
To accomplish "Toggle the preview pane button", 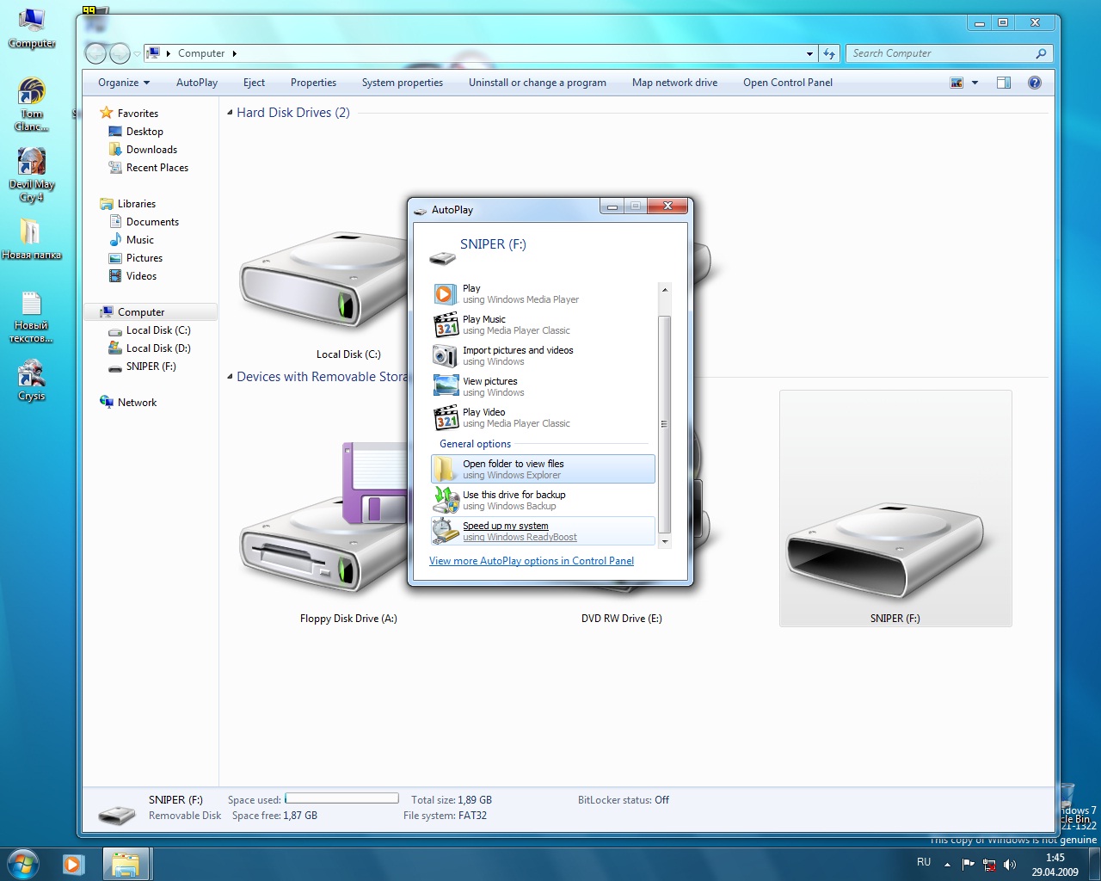I will tap(1003, 83).
